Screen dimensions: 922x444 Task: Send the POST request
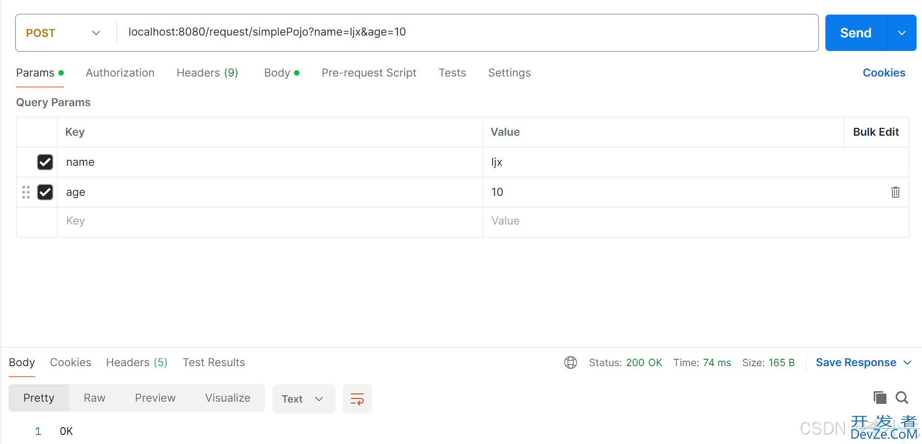coord(855,33)
